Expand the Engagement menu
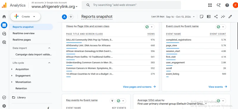Viewport: 238px width, 109px height. click(12, 75)
